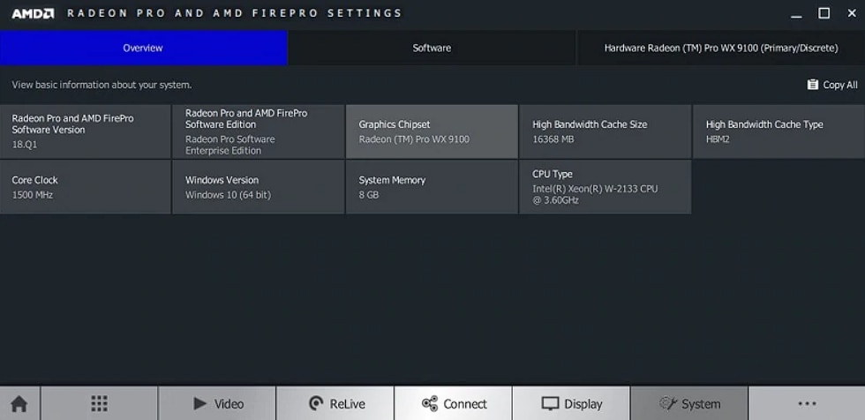Open the ReLive tab
The image size is (865, 420).
335,403
